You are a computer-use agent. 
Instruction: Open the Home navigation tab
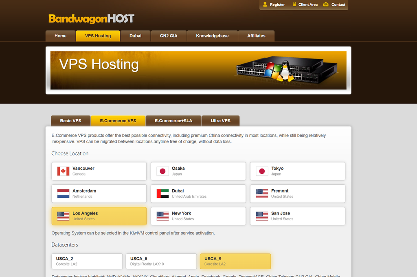pyautogui.click(x=60, y=36)
